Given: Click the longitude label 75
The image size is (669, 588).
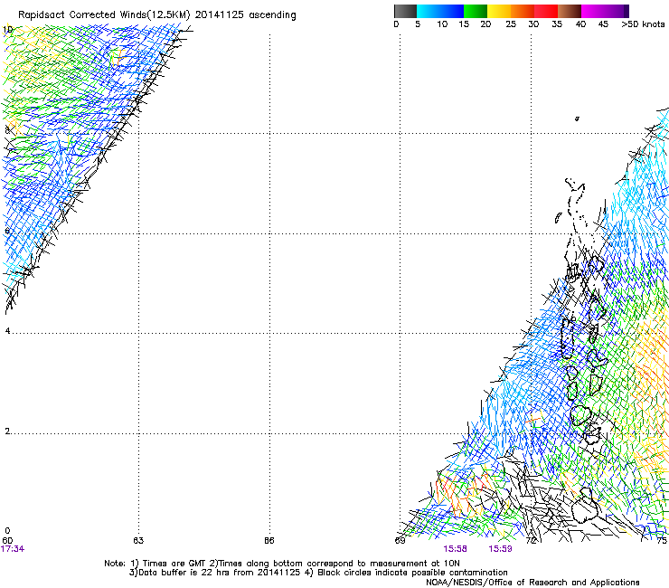Looking at the screenshot, I should [x=662, y=540].
